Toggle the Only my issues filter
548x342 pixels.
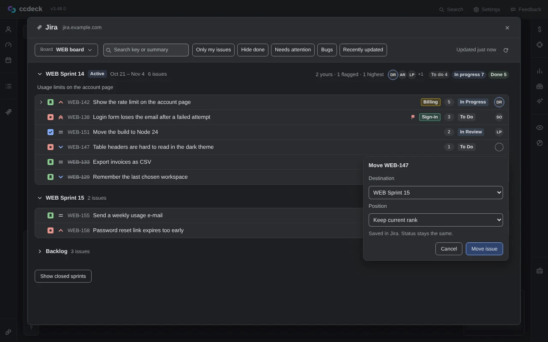pyautogui.click(x=213, y=50)
